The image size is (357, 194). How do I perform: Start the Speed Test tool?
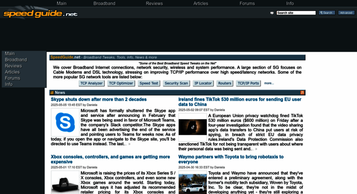tap(149, 83)
